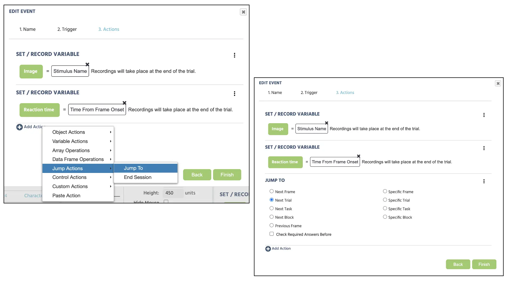Screen dimensions: 511x281
Task: Click green Reaction time variable button, right dialog
Action: (285, 162)
